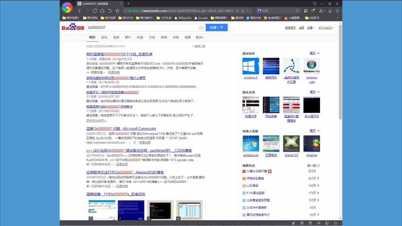The image size is (402, 226).
Task: Expand the 相关软件 section with 展开
Action: click(x=312, y=53)
